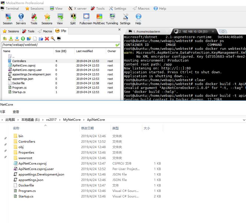The width and height of the screenshot is (246, 223).
Task: Select Controllers folder in SFTP list
Action: pos(61,61)
